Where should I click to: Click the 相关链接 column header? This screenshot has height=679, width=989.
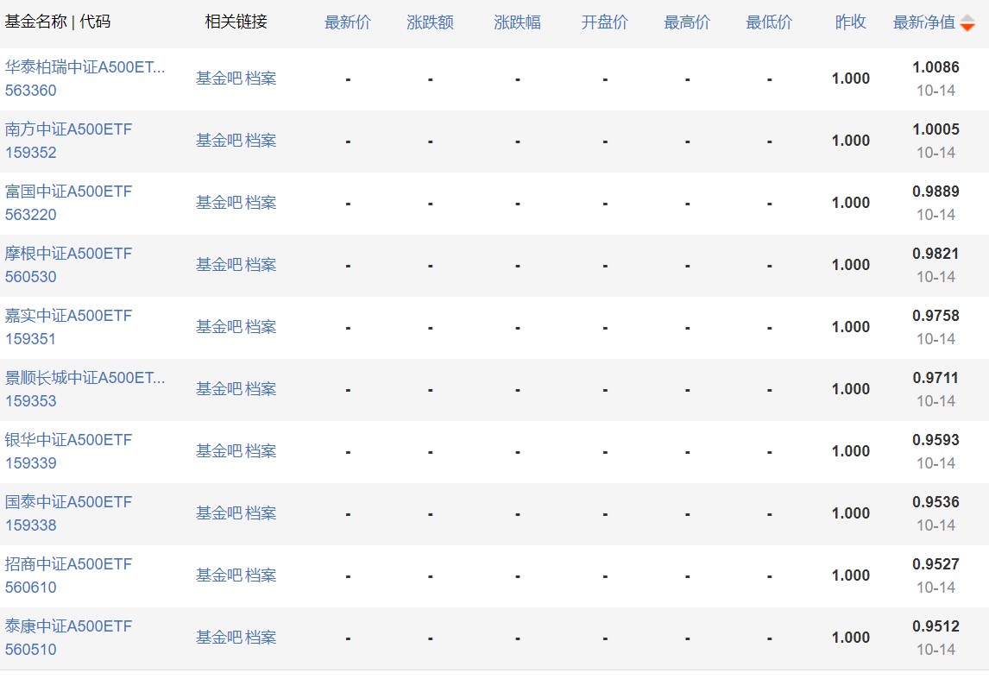pos(236,22)
